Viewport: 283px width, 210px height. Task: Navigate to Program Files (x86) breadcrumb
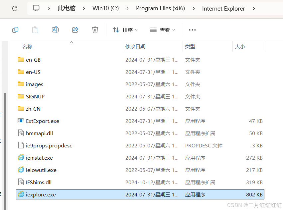[x=160, y=8]
